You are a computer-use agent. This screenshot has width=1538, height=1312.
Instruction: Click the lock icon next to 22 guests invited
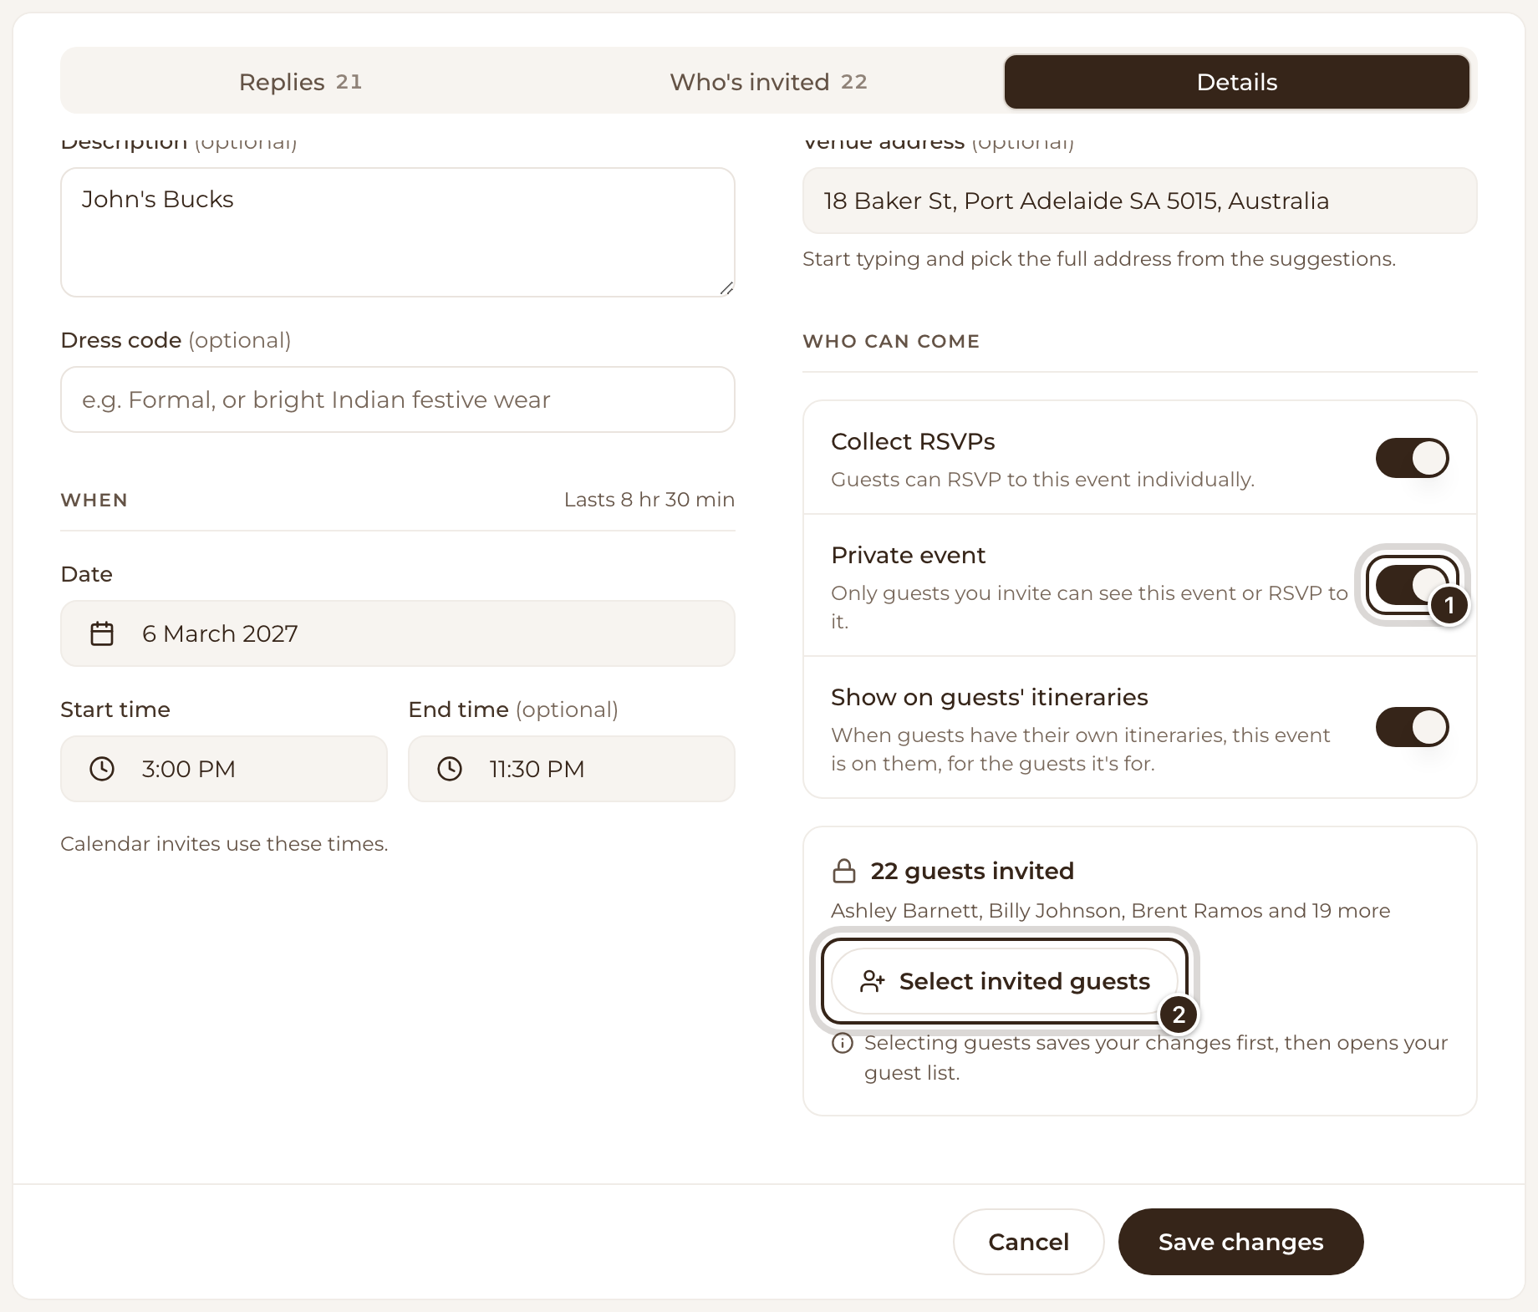pyautogui.click(x=844, y=871)
